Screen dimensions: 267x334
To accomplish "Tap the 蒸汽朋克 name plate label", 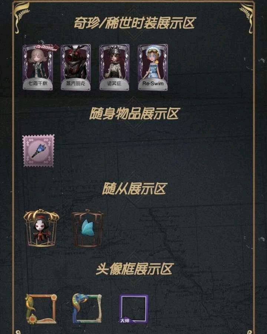I will pos(76,83).
